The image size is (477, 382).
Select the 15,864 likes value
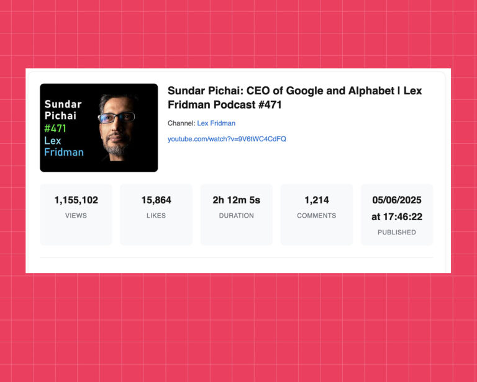156,200
